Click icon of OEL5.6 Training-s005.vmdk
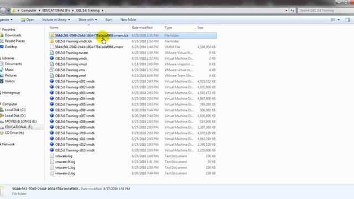Screen dimensions: 354x199 point(52,104)
